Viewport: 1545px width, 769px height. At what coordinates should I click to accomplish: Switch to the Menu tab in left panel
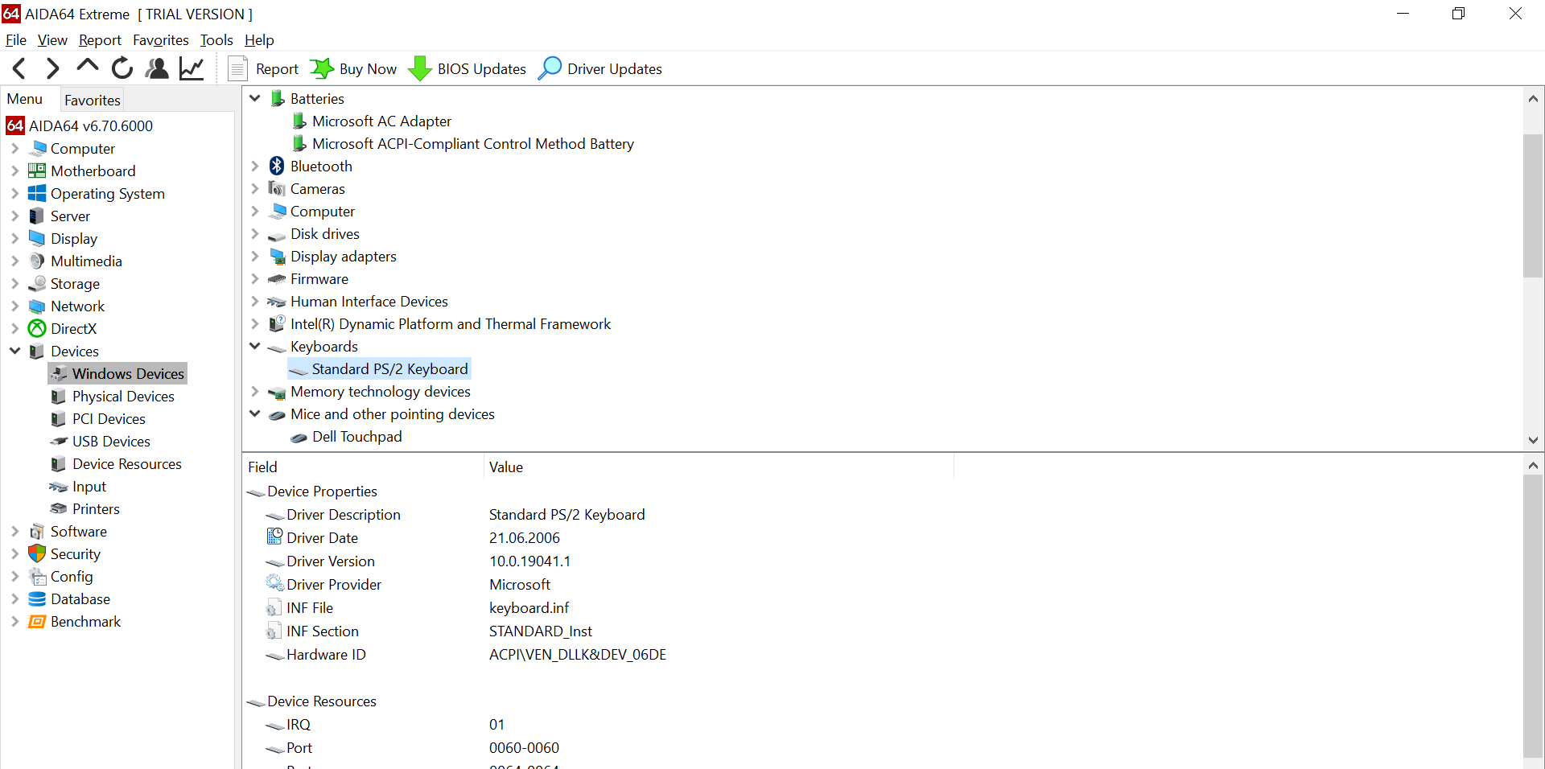(x=25, y=99)
